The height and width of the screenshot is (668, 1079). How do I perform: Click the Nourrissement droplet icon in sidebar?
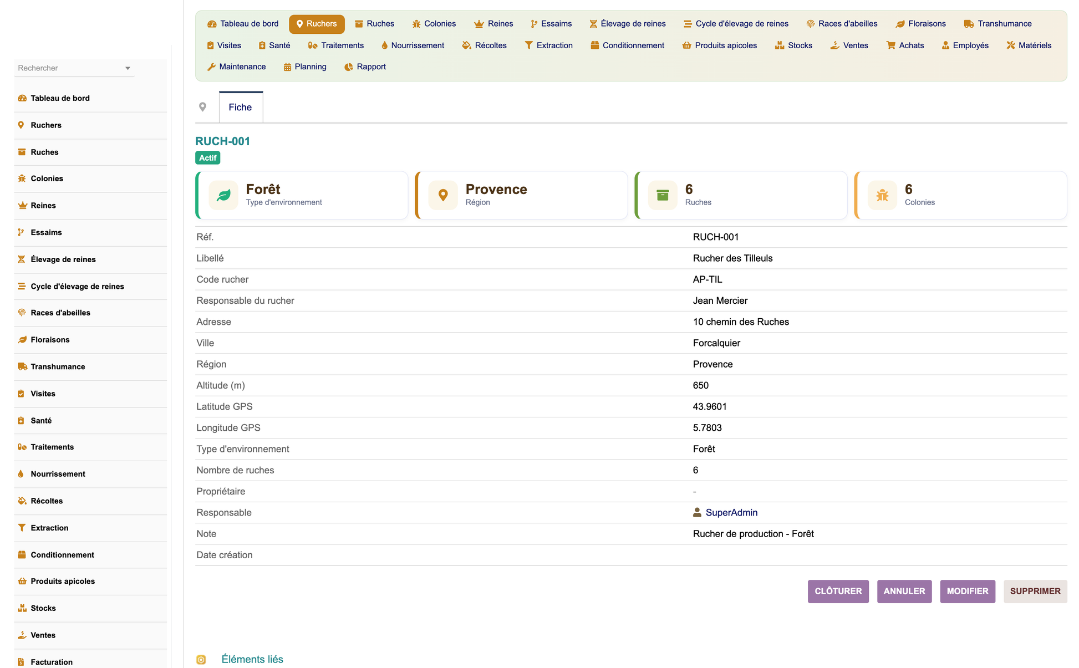[21, 474]
